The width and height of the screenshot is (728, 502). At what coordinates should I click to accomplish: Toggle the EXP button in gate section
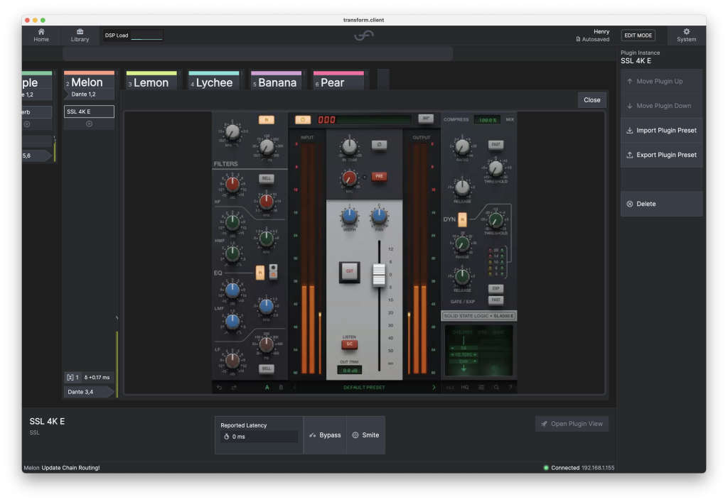[x=495, y=289]
